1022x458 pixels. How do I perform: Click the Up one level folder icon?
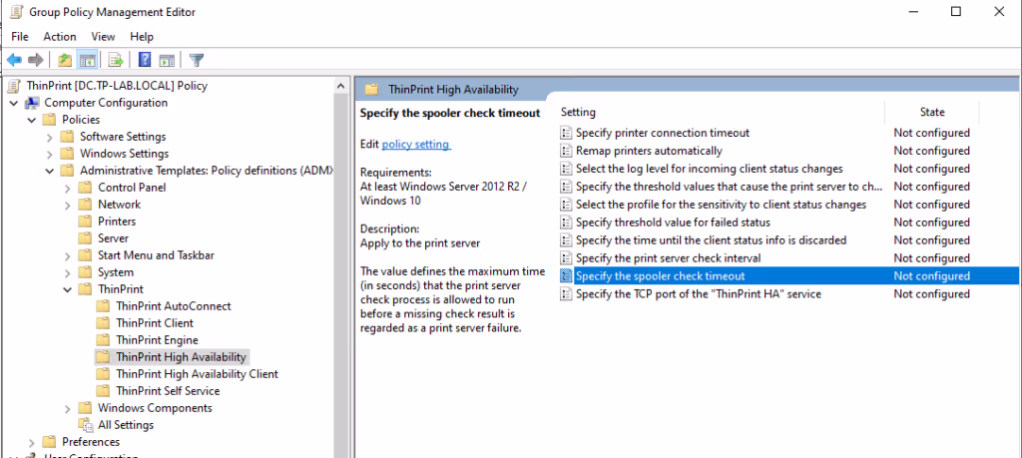point(65,60)
